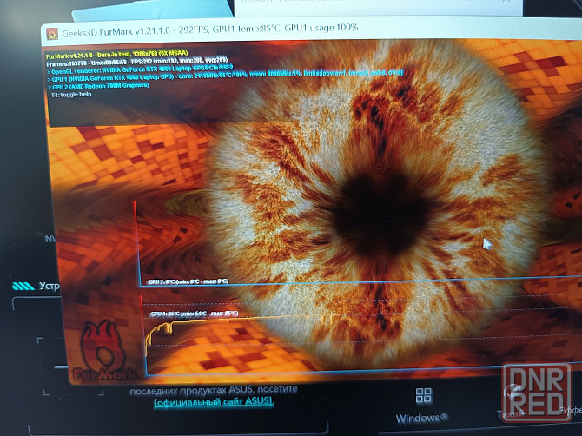Select the "Windows®" label in ASUS window
This screenshot has width=582, height=436.
[x=421, y=418]
